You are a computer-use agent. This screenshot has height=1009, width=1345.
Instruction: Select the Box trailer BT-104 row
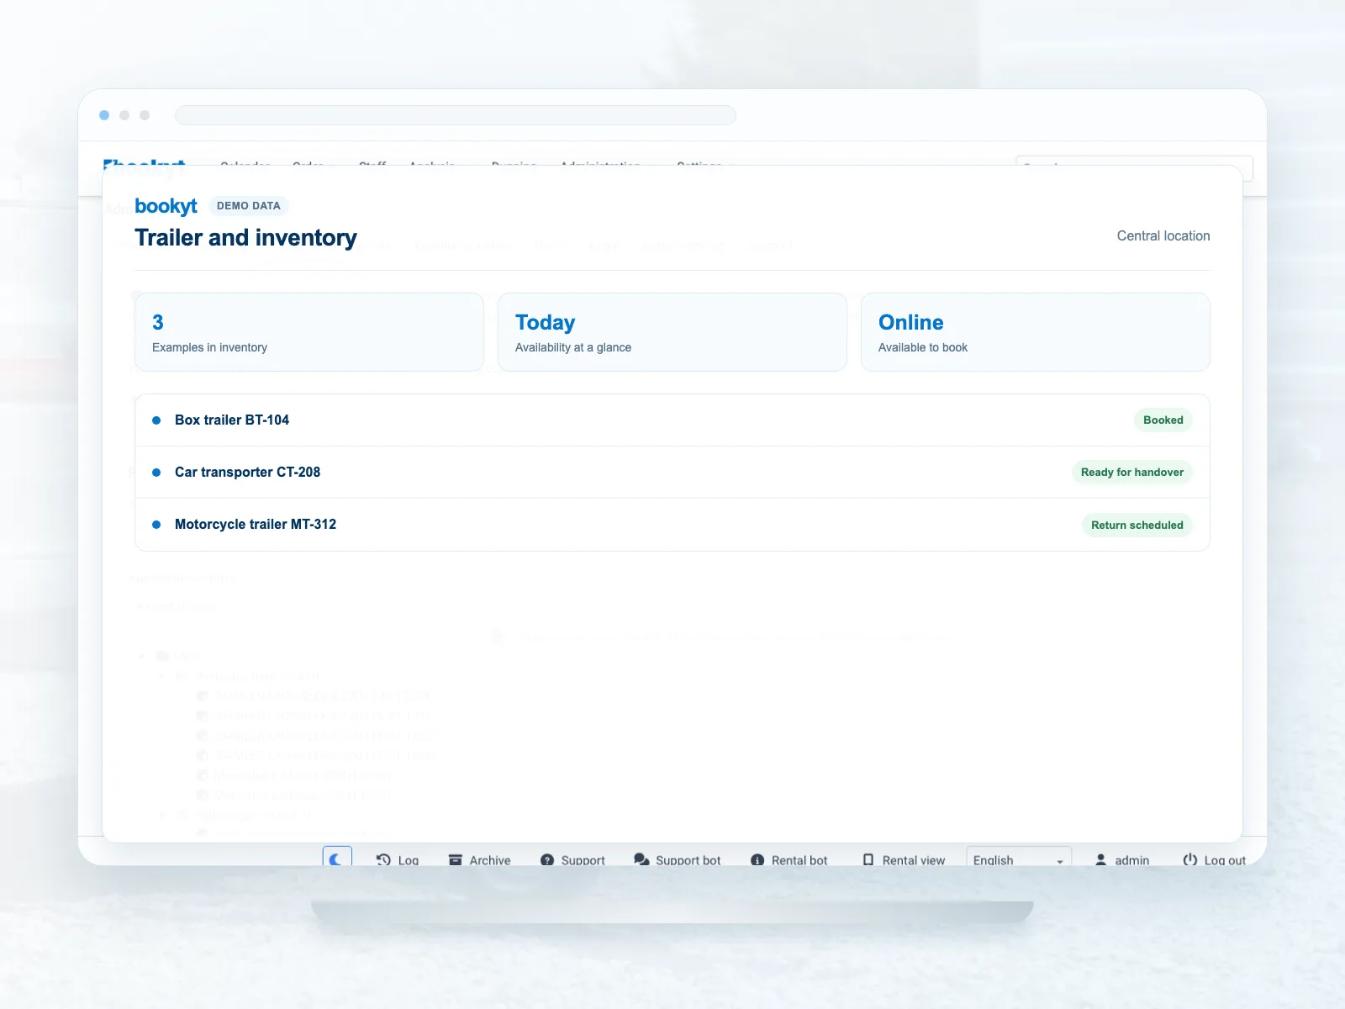[x=672, y=420]
